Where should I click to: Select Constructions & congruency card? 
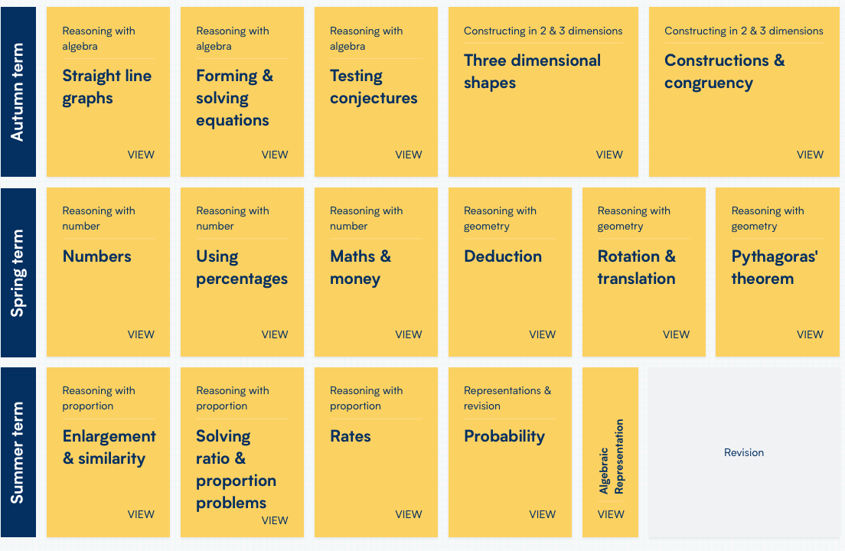[x=744, y=92]
